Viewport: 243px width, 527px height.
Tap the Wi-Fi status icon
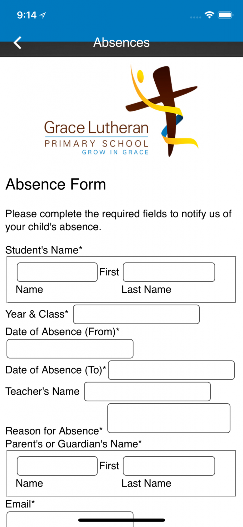click(x=209, y=15)
